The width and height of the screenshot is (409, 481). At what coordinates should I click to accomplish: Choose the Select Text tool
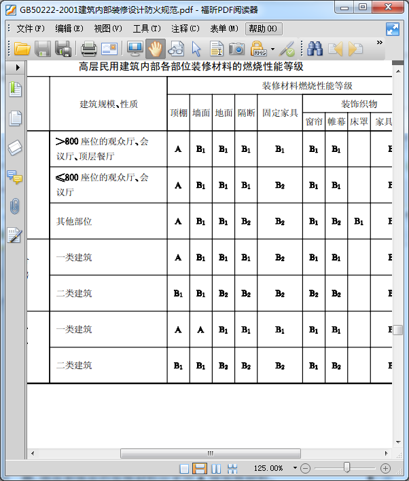pos(217,49)
